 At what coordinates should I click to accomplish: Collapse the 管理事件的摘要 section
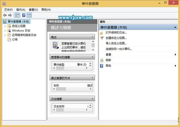[x=92, y=57]
